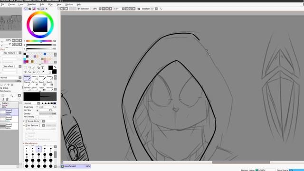The height and width of the screenshot is (171, 304).
Task: Select the second brush preset in top row
Action: 35,78
